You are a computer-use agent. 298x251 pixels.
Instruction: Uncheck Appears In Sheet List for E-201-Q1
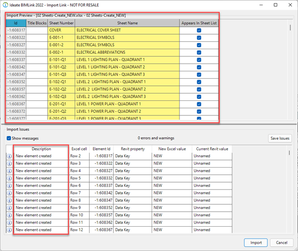pos(199,104)
